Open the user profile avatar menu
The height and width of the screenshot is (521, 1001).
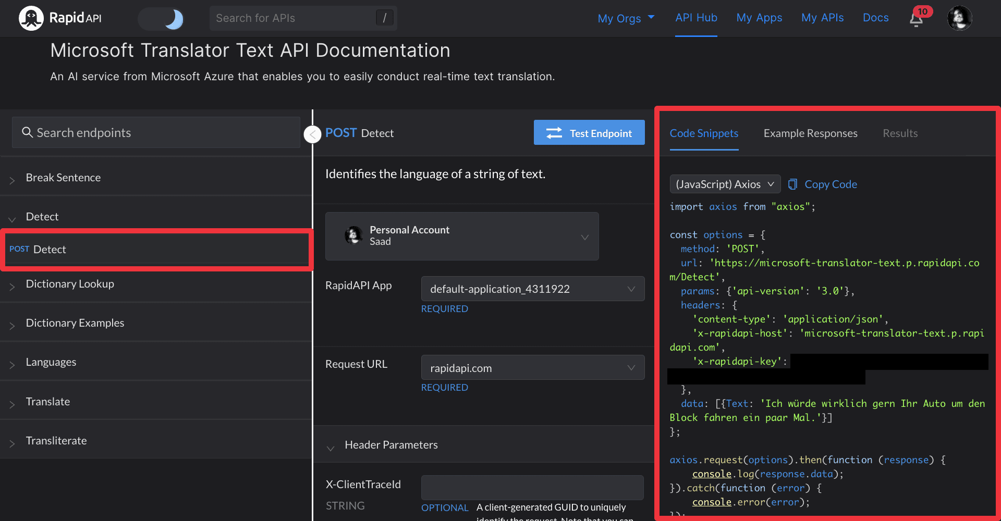click(x=959, y=18)
